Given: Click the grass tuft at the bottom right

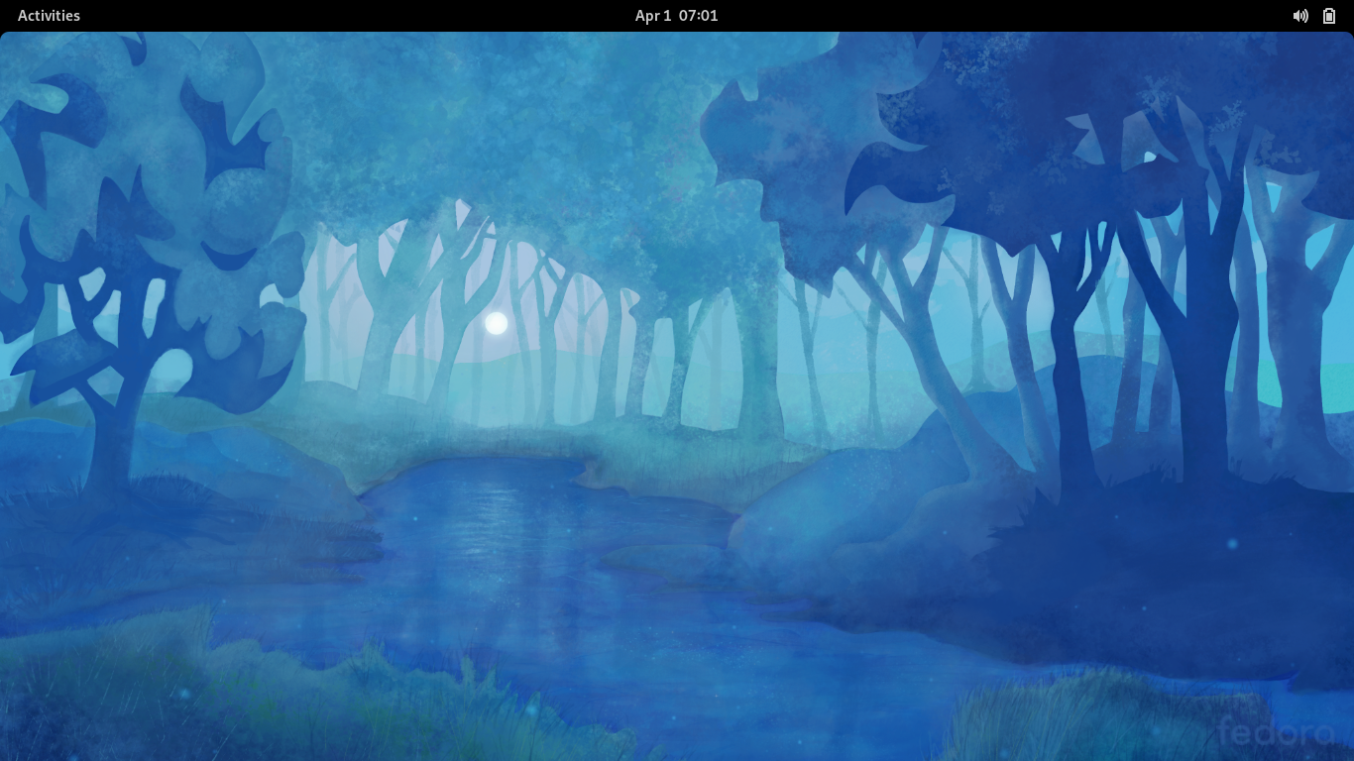Looking at the screenshot, I should pos(1071,713).
